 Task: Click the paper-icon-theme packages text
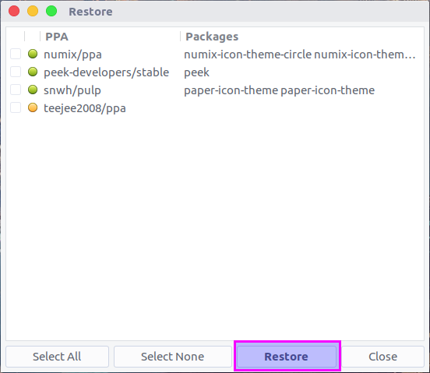(279, 90)
